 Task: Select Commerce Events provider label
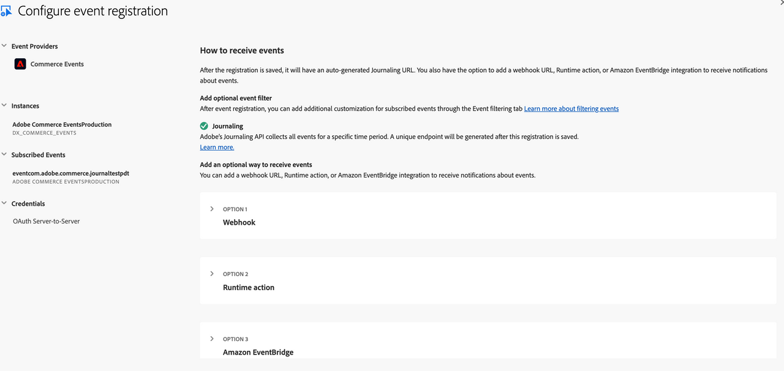[x=57, y=64]
